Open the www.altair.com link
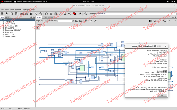The image size is (177, 110). click(161, 62)
